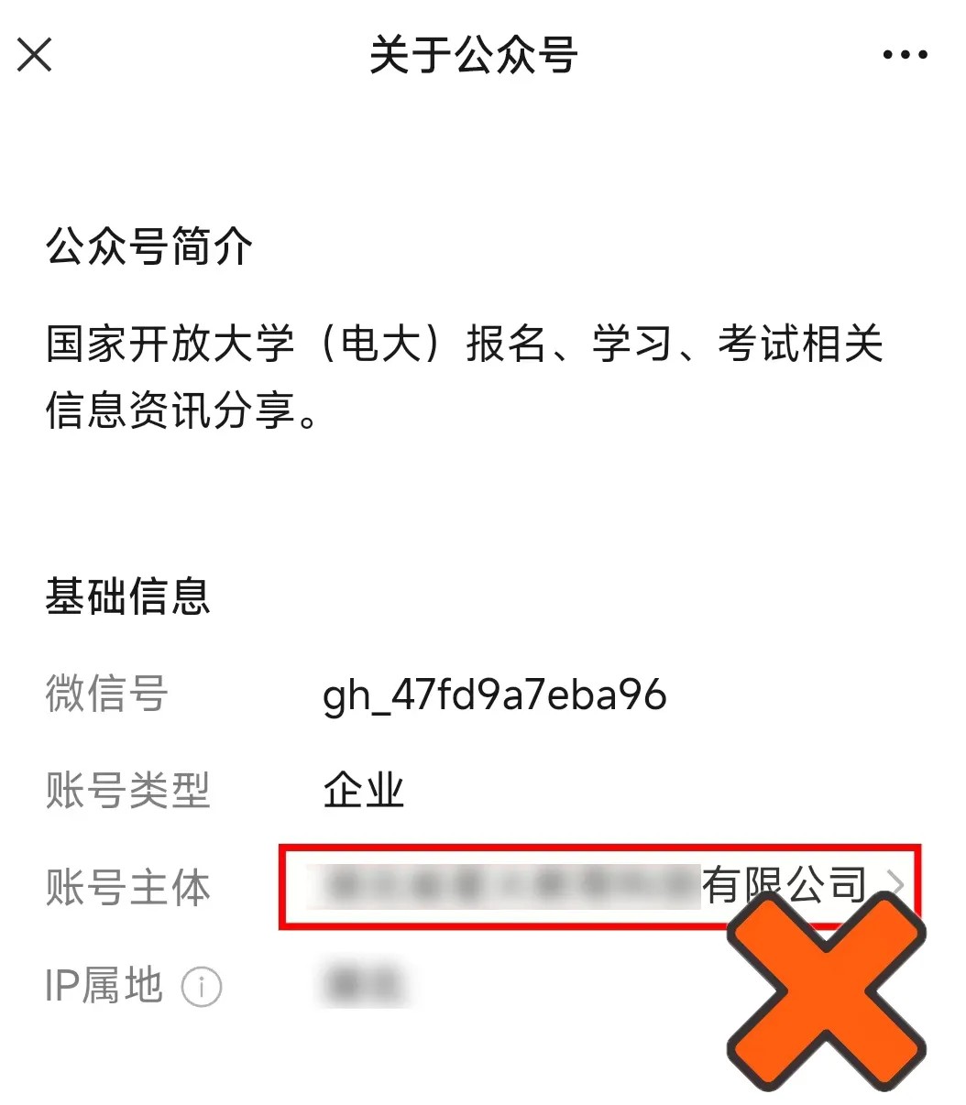Click the 关于公众号 page title
This screenshot has height=1105, width=966.
coord(474,55)
